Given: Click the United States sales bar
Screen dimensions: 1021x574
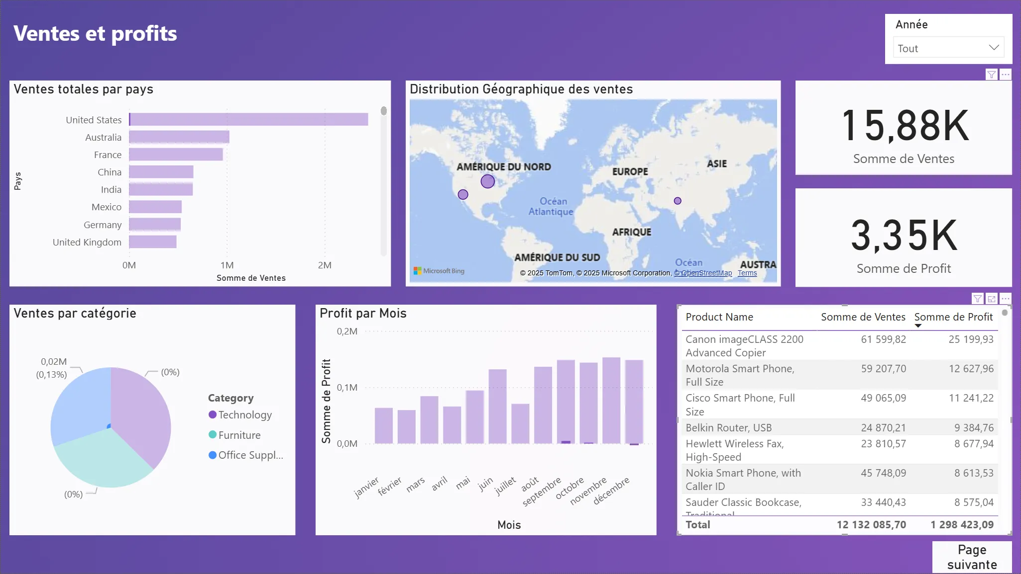Looking at the screenshot, I should [248, 119].
